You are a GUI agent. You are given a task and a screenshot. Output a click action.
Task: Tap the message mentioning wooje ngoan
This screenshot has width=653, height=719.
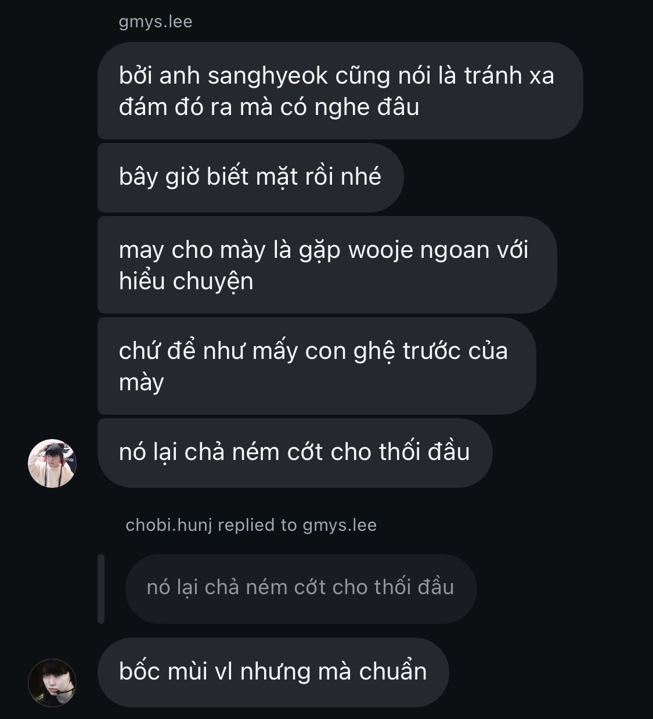point(327,265)
